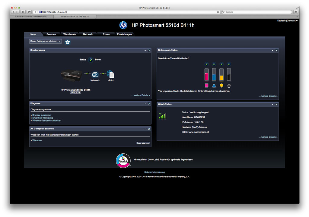Collapse the WLAN-Status panel

click(x=272, y=104)
